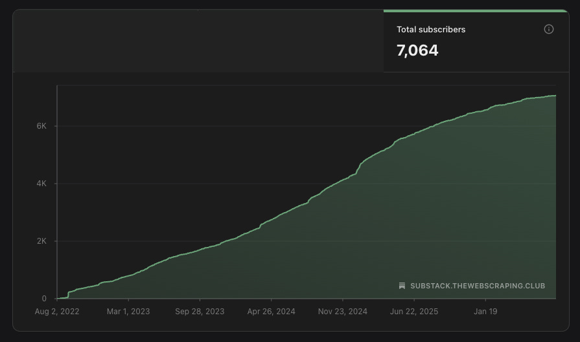The height and width of the screenshot is (342, 580).
Task: Click the info icon beside Total subscribers
Action: [x=548, y=29]
